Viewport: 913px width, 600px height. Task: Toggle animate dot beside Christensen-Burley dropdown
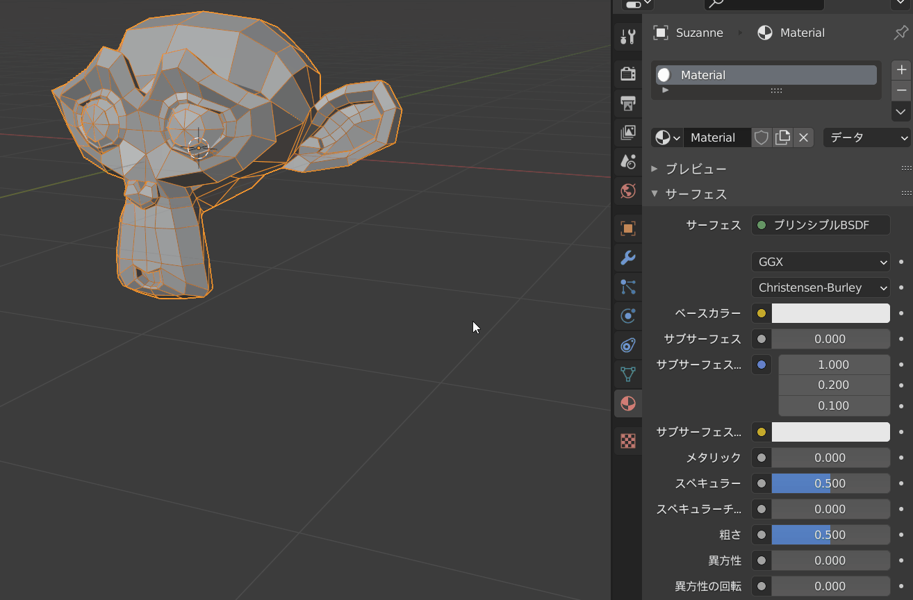(901, 287)
